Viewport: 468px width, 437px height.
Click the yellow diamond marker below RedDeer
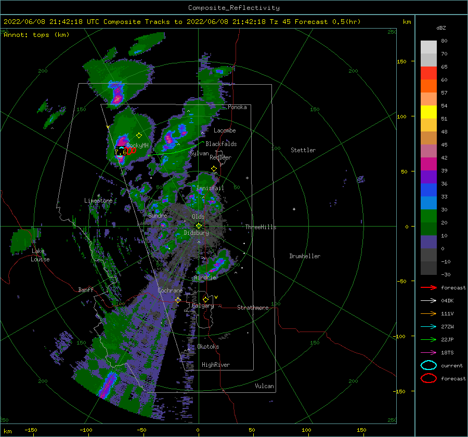(214, 169)
